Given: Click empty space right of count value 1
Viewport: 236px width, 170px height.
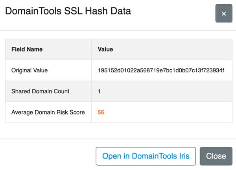Looking at the screenshot, I should point(166,91).
